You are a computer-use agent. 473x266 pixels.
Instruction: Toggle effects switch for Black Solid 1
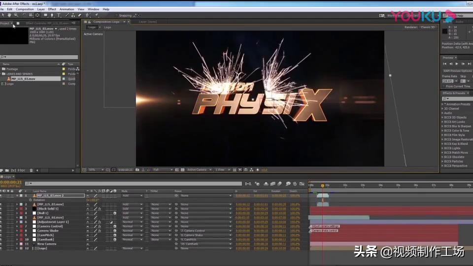[x=100, y=209]
